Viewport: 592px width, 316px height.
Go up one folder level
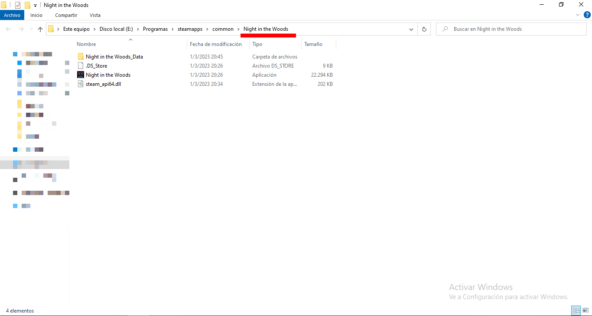40,29
